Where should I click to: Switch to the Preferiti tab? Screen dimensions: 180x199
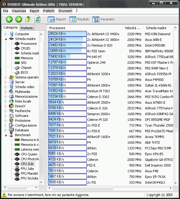[27, 28]
